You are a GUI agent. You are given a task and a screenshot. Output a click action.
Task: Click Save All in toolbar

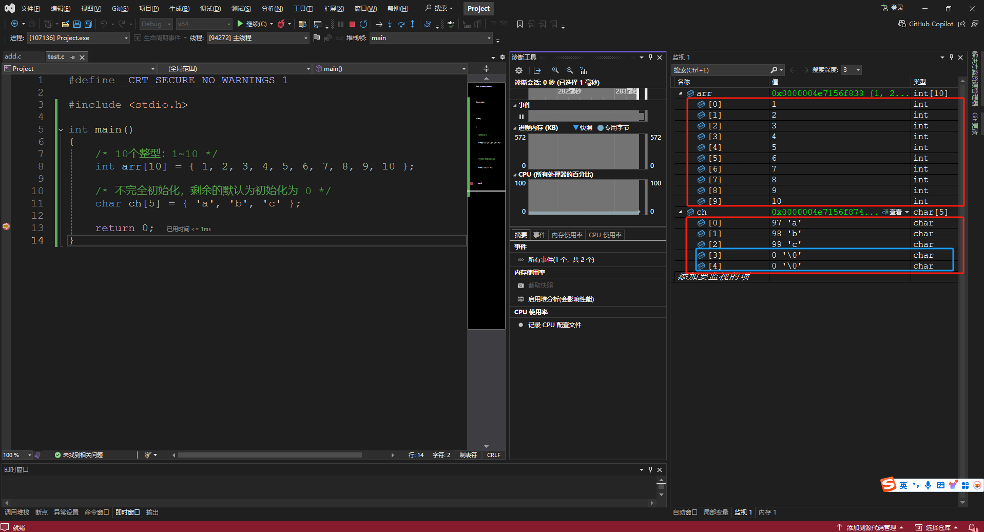88,24
